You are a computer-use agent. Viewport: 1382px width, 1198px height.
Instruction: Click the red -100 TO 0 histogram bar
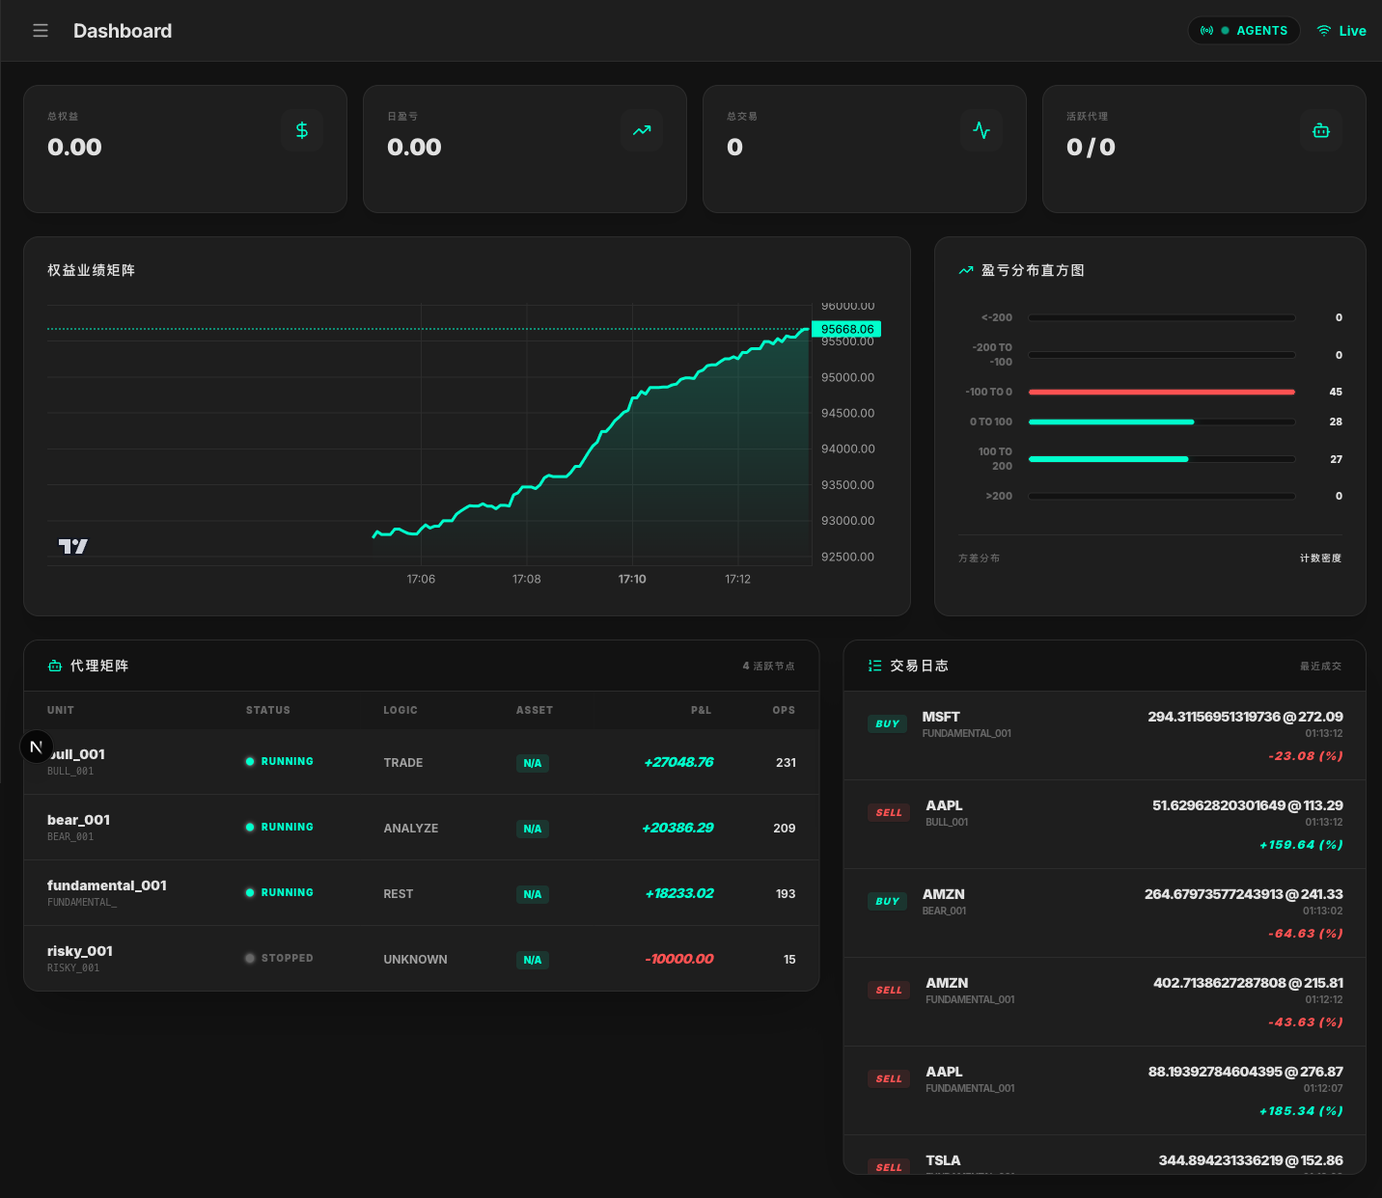(x=1161, y=392)
